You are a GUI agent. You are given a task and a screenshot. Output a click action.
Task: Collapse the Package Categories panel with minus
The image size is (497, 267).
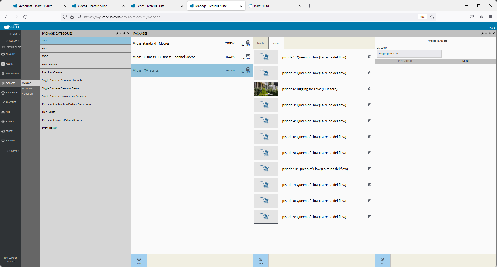121,33
